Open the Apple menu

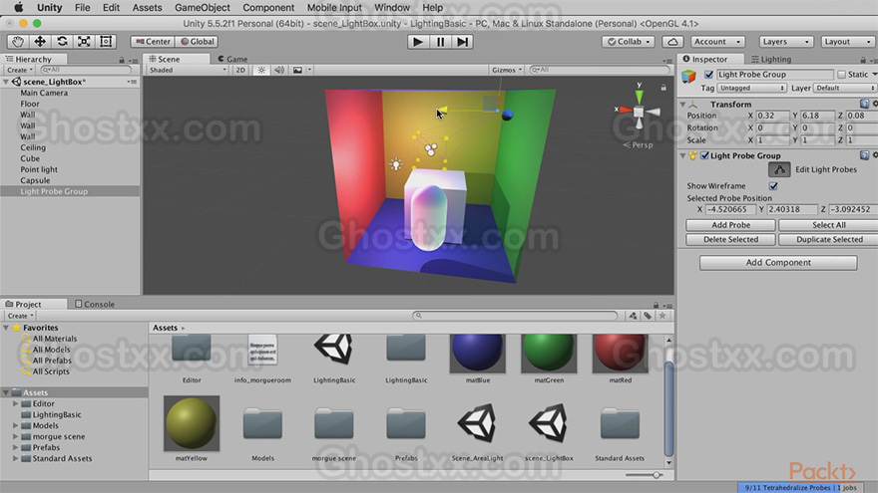click(x=19, y=8)
